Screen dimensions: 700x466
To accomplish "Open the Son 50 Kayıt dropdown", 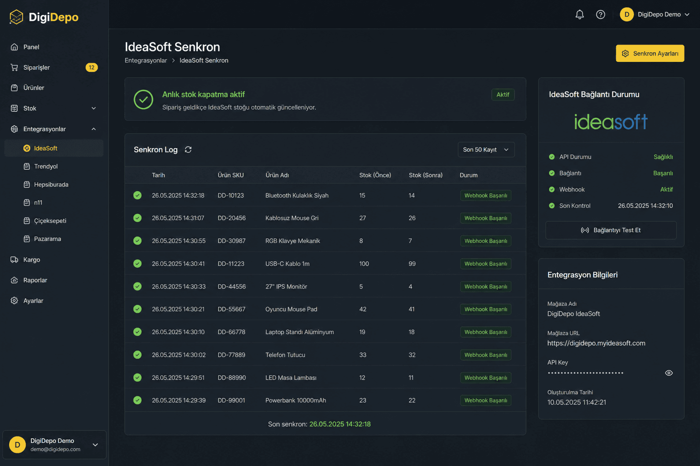I will pos(486,150).
